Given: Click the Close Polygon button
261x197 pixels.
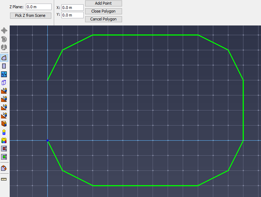Looking at the screenshot, I should [103, 11].
